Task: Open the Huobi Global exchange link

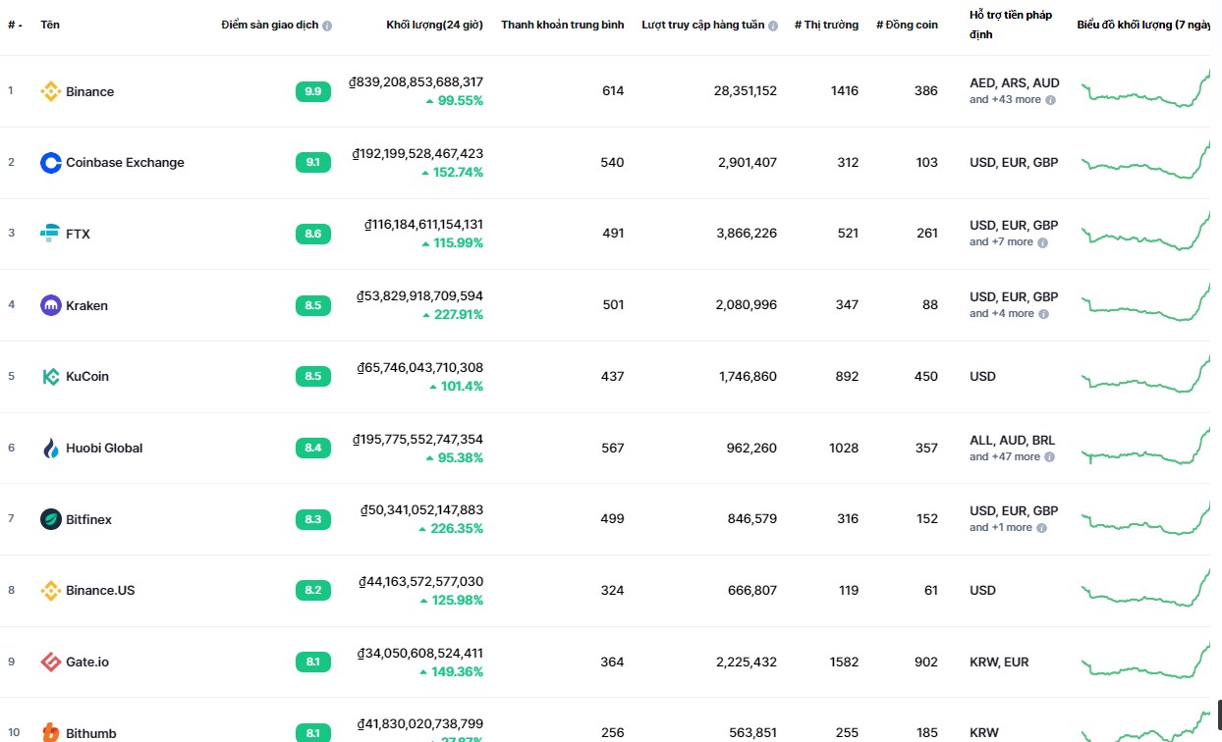Action: tap(104, 448)
